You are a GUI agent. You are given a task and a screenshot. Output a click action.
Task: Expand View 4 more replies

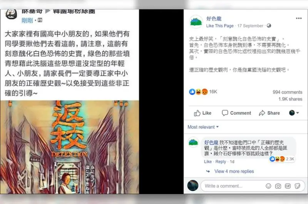[234, 171]
